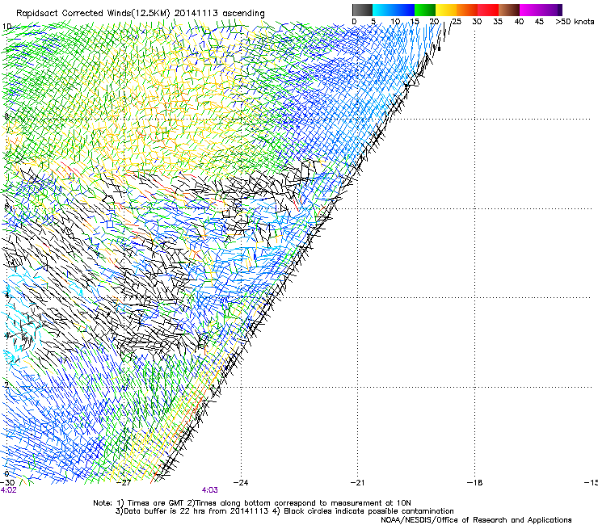Click the '45' legend scale label

tap(539, 22)
